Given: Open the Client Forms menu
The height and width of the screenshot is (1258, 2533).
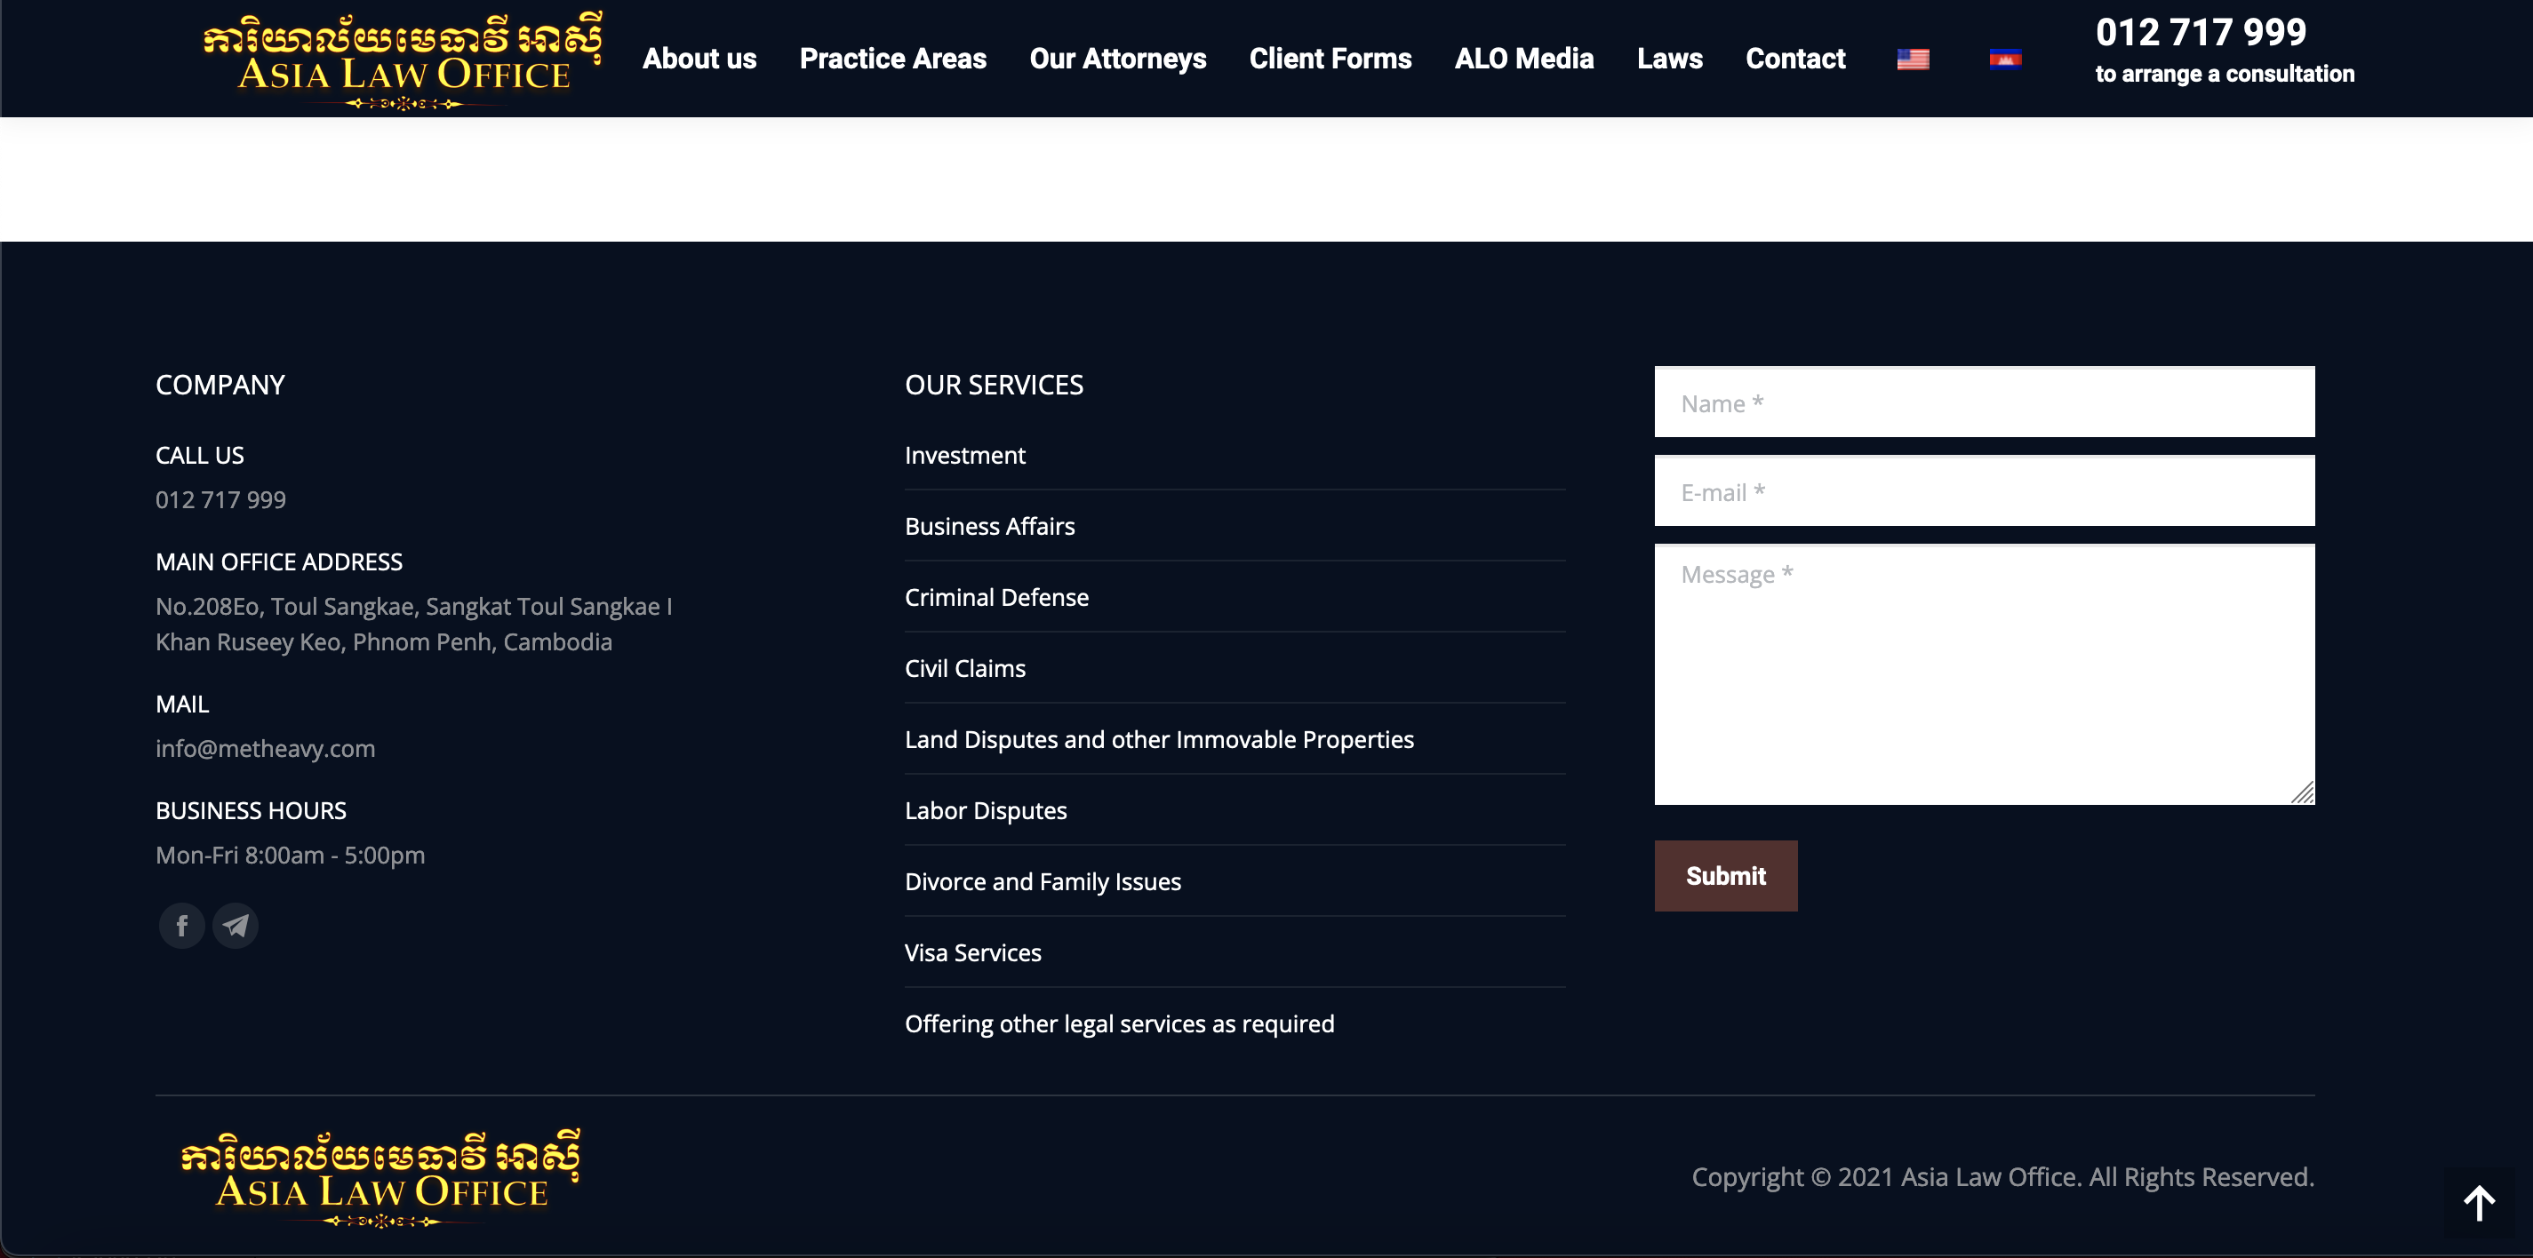Looking at the screenshot, I should tap(1330, 59).
